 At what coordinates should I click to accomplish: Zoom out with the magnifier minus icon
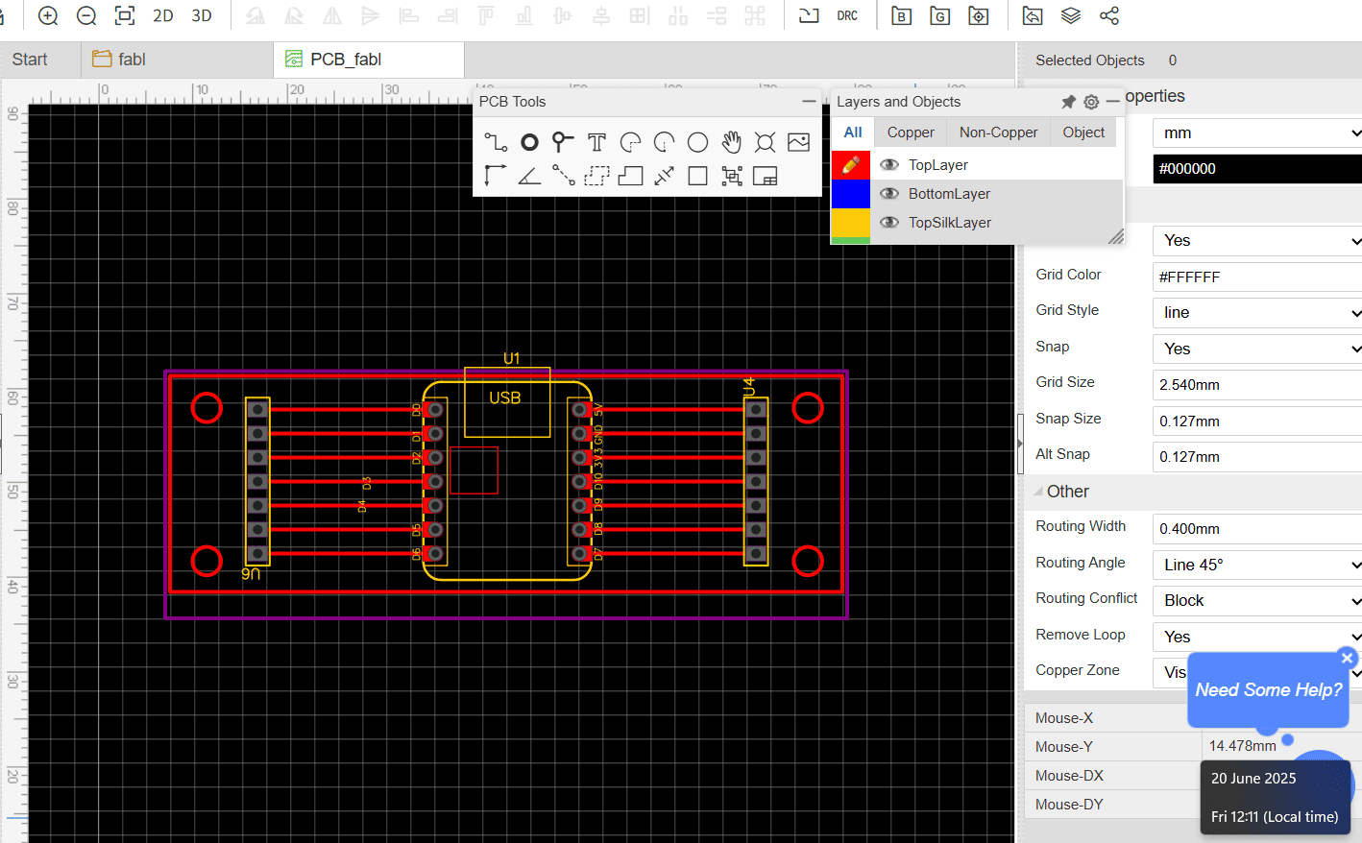(86, 15)
